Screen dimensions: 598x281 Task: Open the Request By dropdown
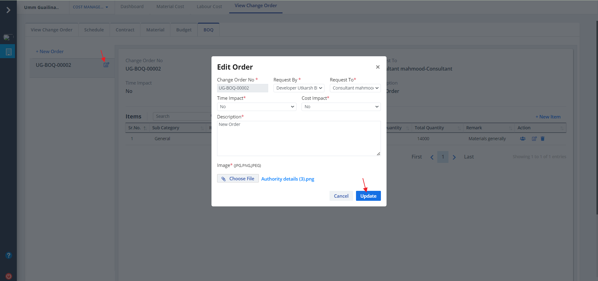click(299, 88)
